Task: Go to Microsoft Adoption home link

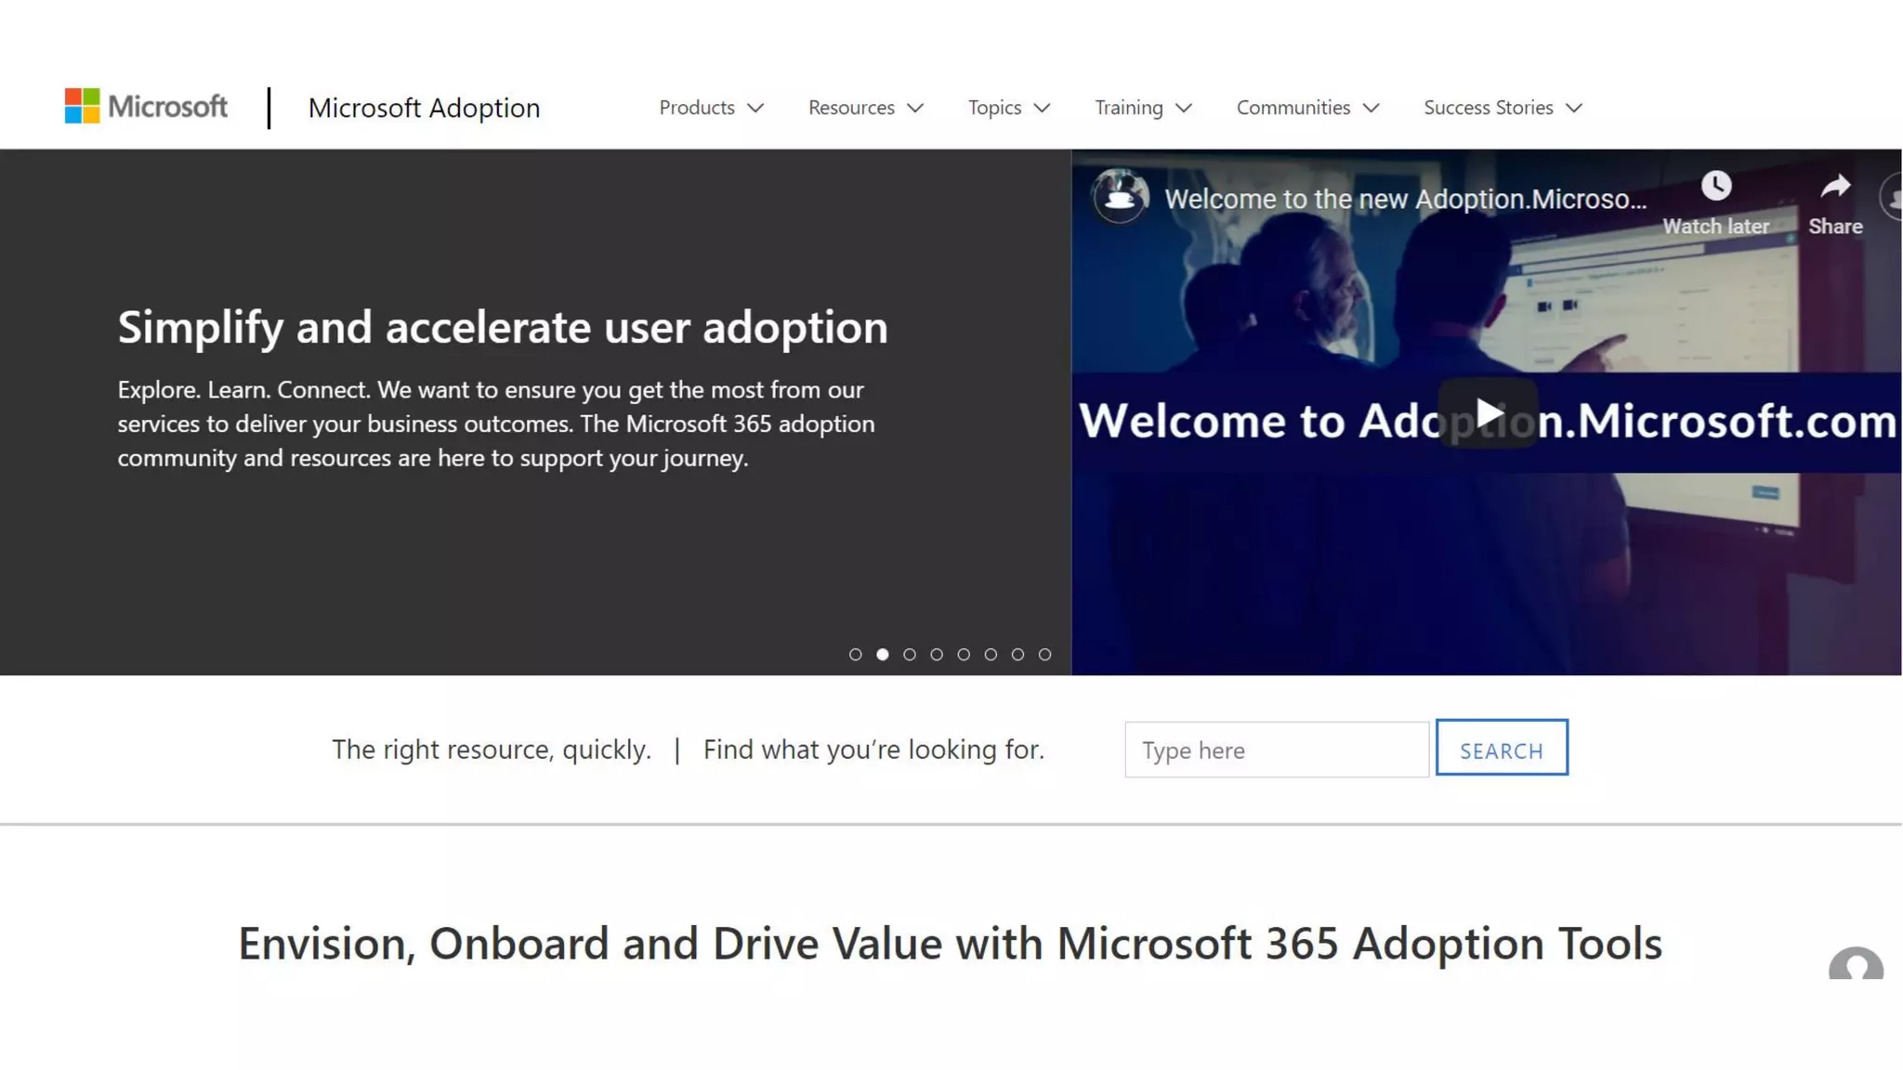Action: click(x=424, y=108)
